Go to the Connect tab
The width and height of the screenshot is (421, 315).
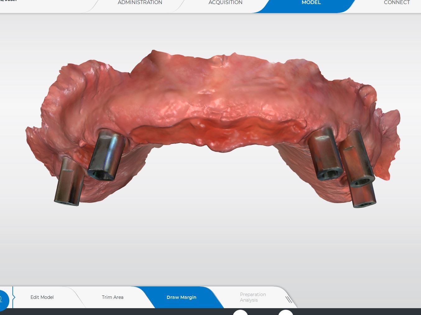tap(397, 3)
